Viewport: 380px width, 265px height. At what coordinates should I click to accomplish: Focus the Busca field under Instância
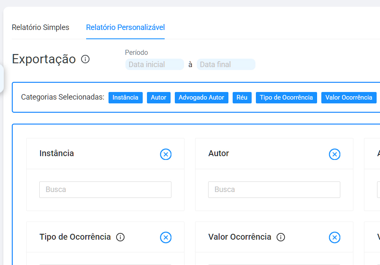(x=106, y=189)
